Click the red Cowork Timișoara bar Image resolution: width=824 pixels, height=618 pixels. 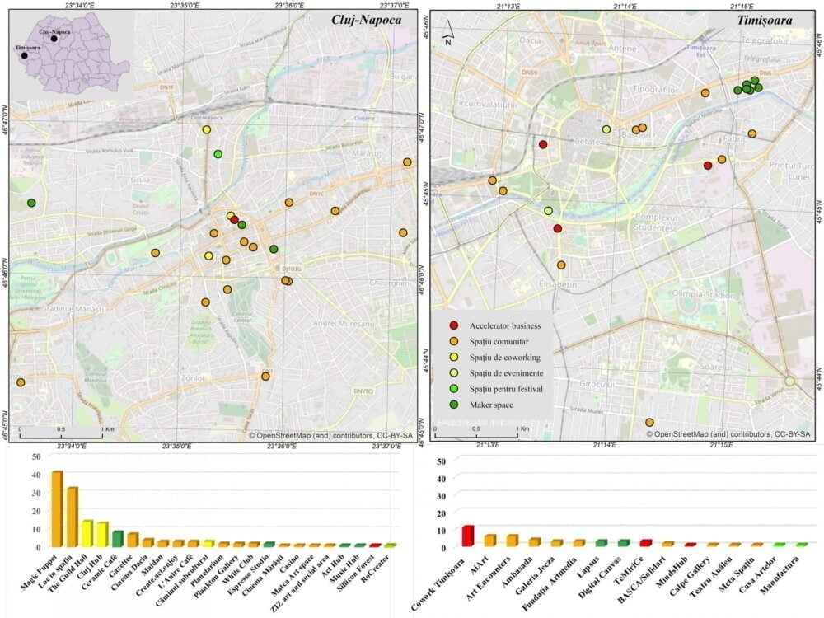[467, 536]
